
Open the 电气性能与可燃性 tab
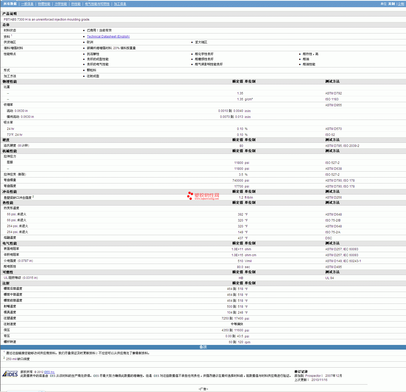click(x=97, y=4)
